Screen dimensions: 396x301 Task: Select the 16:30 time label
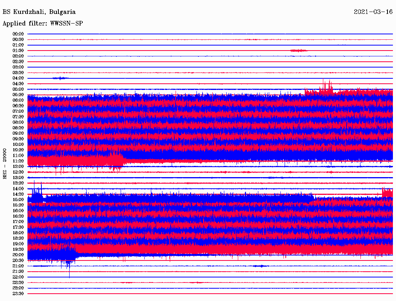18,216
